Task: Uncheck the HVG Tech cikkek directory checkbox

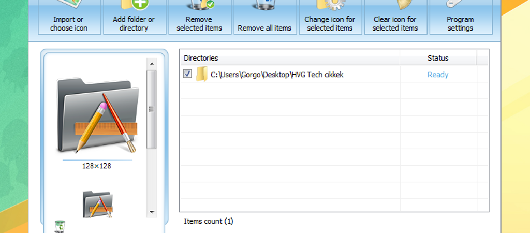Action: [x=187, y=74]
